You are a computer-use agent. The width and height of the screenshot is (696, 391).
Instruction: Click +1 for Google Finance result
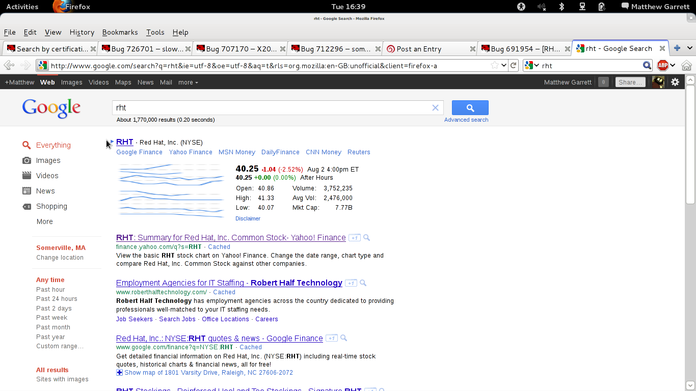pos(332,338)
